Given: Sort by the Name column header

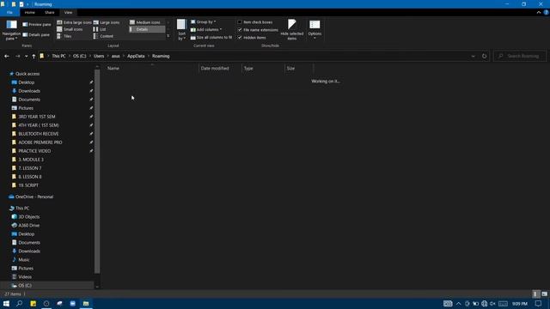Looking at the screenshot, I should (152, 69).
